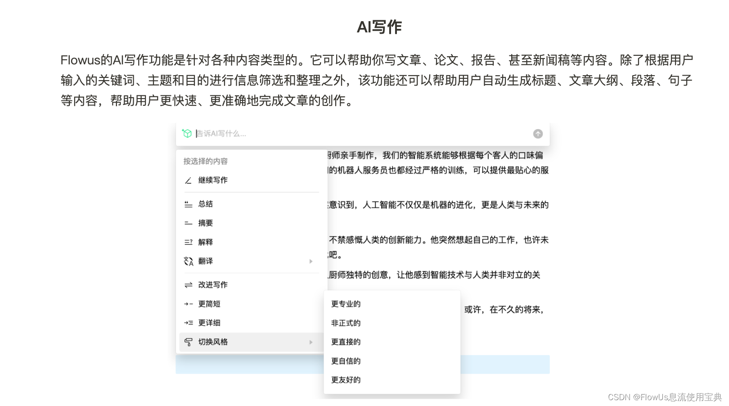Image resolution: width=729 pixels, height=406 pixels.
Task: Click the swap icon beside 改进写作
Action: pos(188,285)
